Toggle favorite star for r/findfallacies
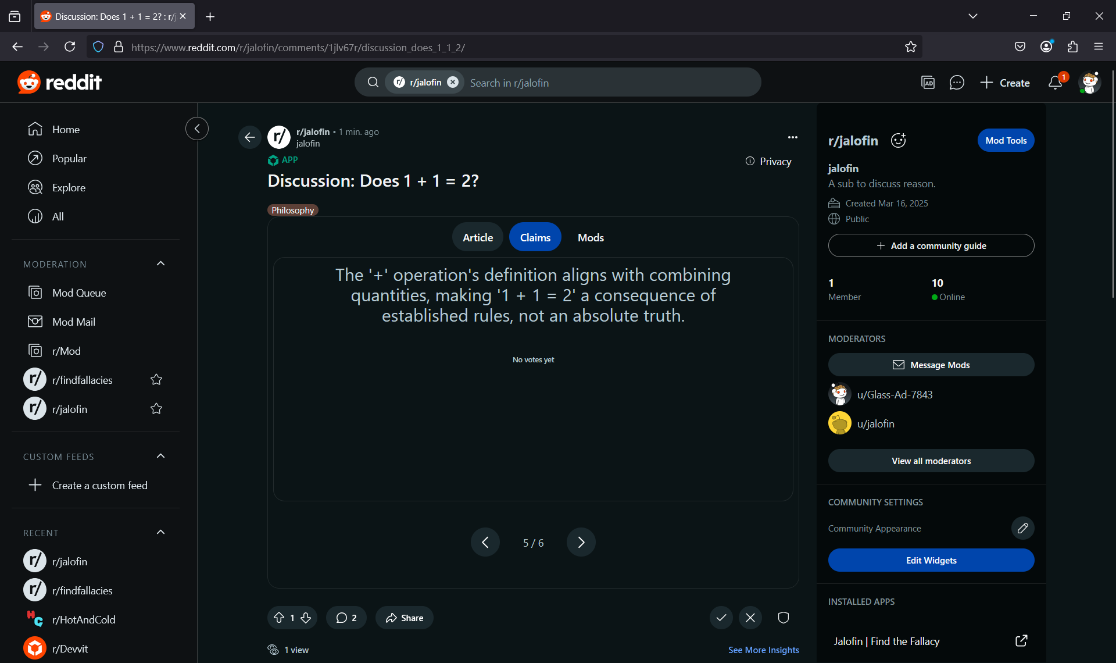Screen dimensions: 1116x663 click(x=156, y=380)
